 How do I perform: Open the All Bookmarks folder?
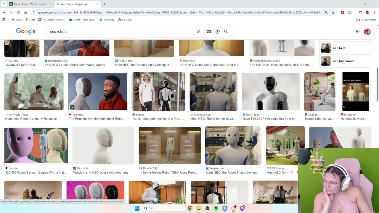click(366, 20)
